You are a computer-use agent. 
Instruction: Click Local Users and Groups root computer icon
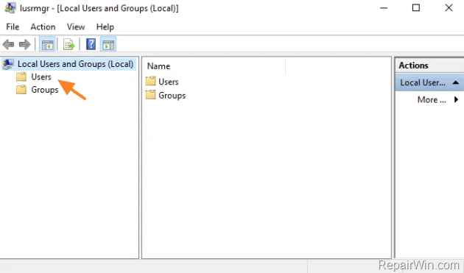(8, 64)
